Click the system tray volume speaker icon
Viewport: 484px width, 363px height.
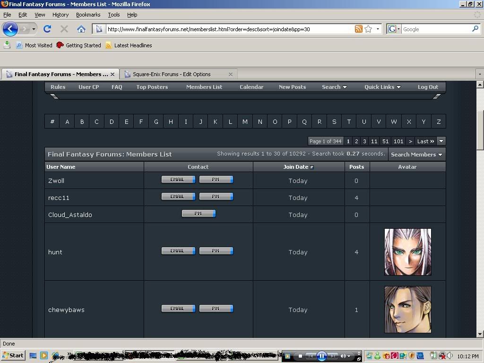point(450,356)
